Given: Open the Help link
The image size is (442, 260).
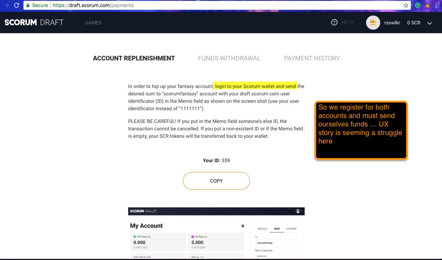Looking at the screenshot, I should coord(347,22).
